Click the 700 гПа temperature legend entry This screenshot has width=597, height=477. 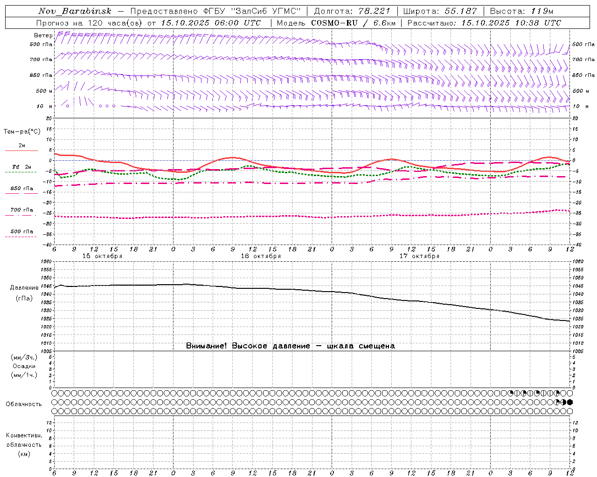click(x=22, y=210)
